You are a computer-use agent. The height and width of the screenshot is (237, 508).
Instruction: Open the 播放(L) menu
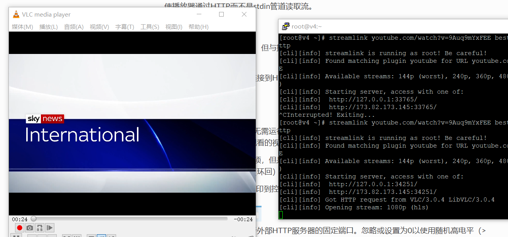(x=48, y=27)
